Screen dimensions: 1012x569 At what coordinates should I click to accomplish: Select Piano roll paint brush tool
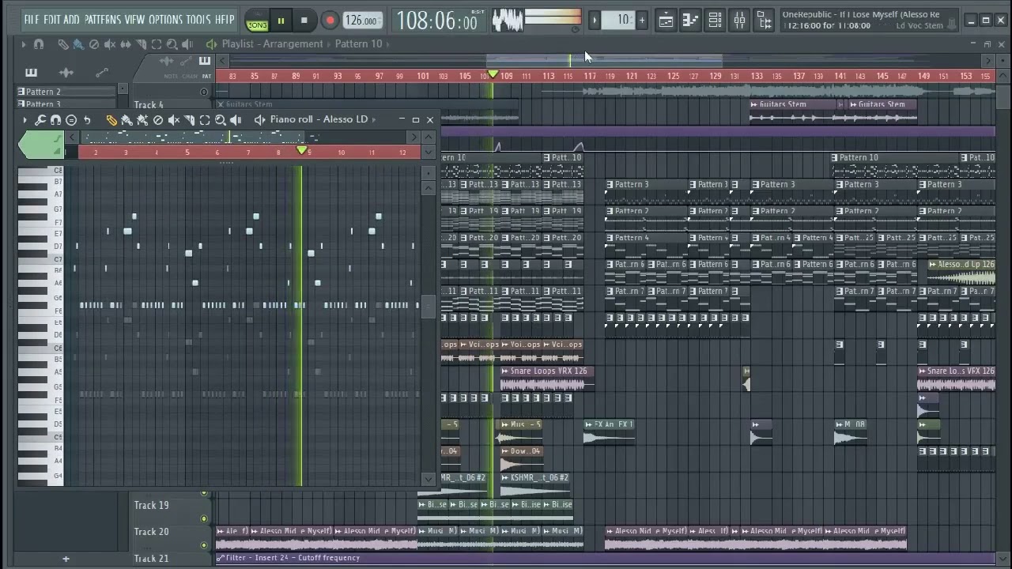(126, 120)
